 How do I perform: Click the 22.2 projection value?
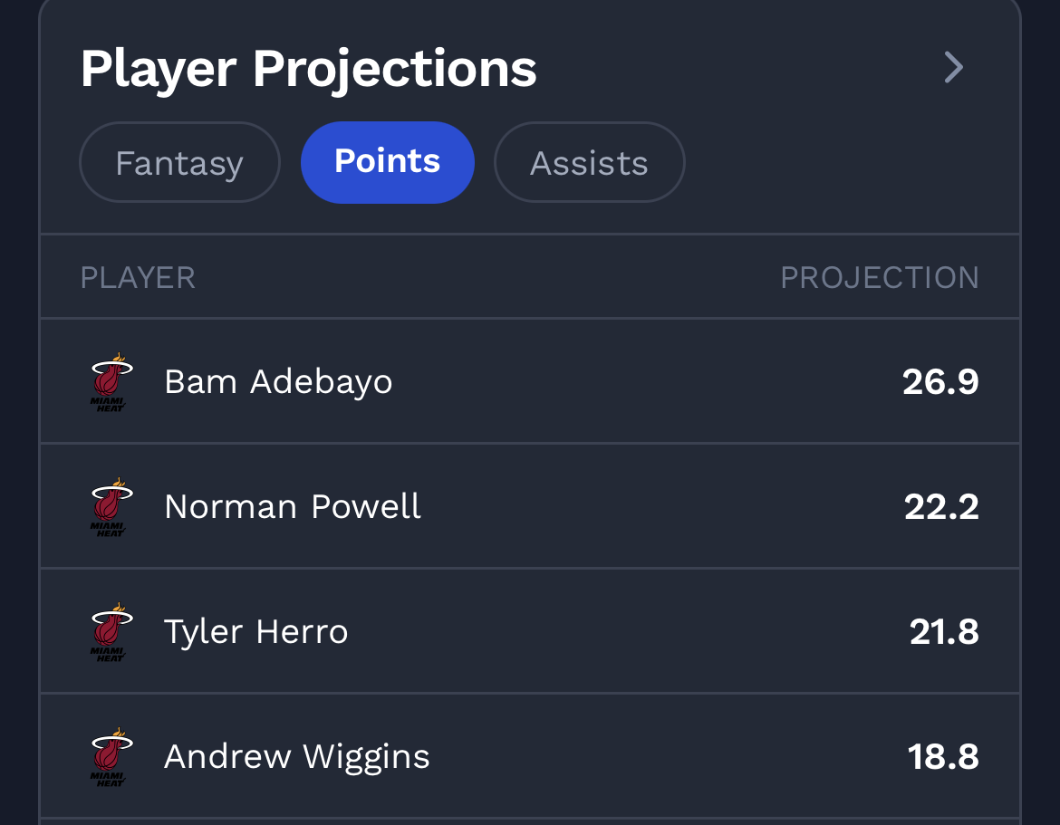coord(941,507)
